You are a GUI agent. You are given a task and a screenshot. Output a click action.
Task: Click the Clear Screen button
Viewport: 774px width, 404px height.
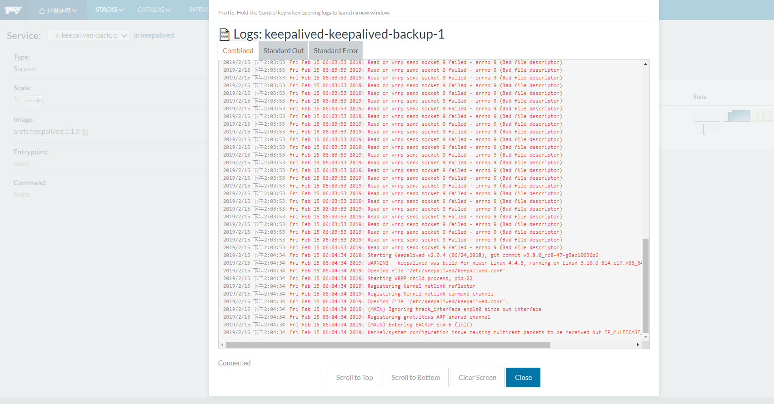(477, 378)
